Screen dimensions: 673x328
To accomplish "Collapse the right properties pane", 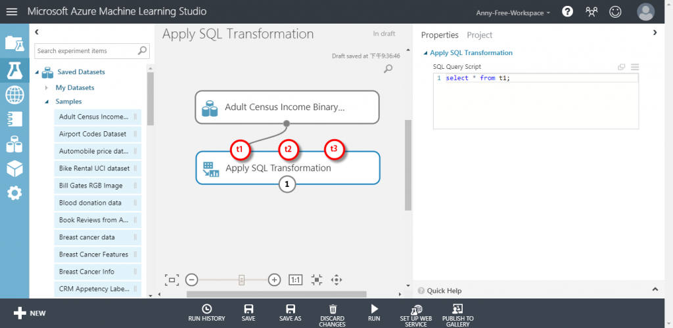I will pos(655,32).
